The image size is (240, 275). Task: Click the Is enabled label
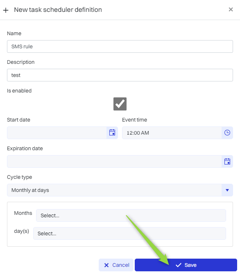click(19, 91)
